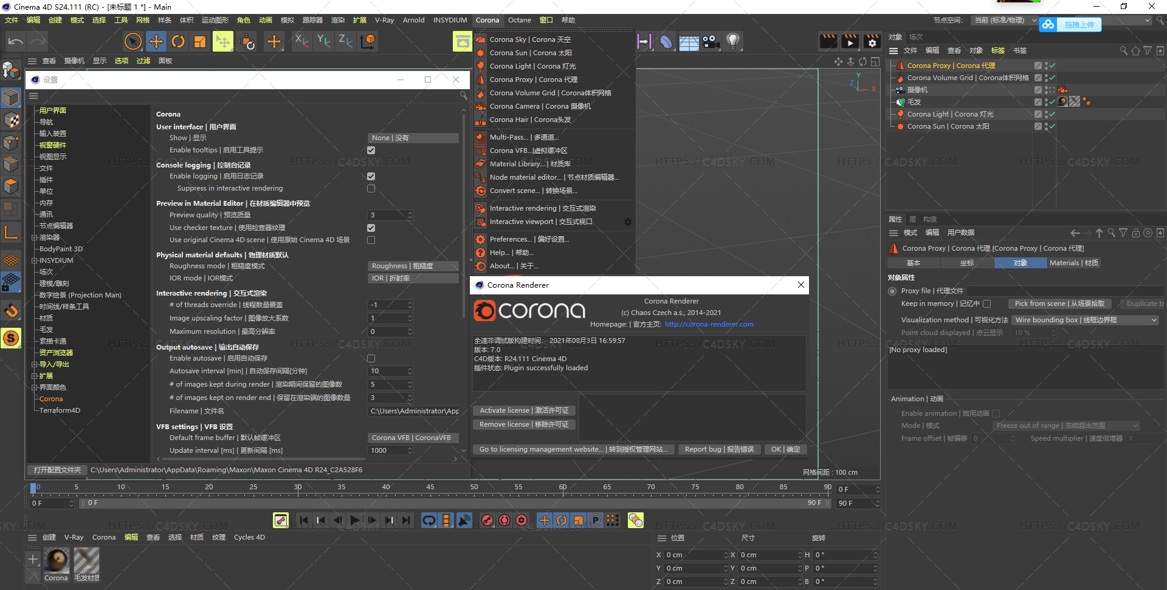Click the Filename path field
1167x590 pixels.
click(413, 412)
